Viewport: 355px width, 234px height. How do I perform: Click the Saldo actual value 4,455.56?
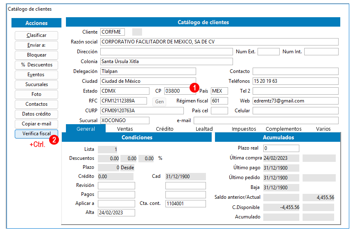tap(319, 198)
